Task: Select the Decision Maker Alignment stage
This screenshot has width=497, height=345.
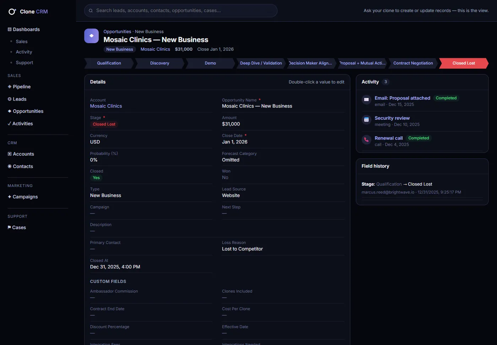Action: [311, 63]
